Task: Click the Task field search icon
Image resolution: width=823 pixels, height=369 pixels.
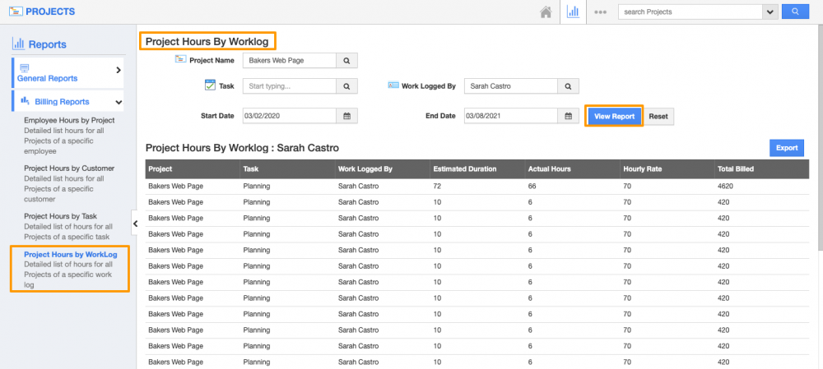Action: point(346,86)
